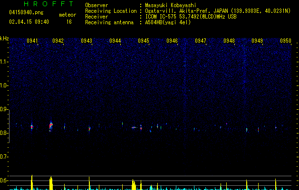Click the wide yellow intensity peak before 0942
Viewport: 299px width, 190px height.
51,183
